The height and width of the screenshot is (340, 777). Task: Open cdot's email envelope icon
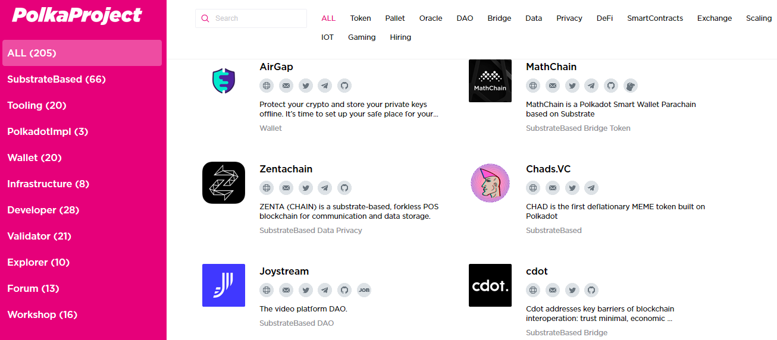click(553, 290)
